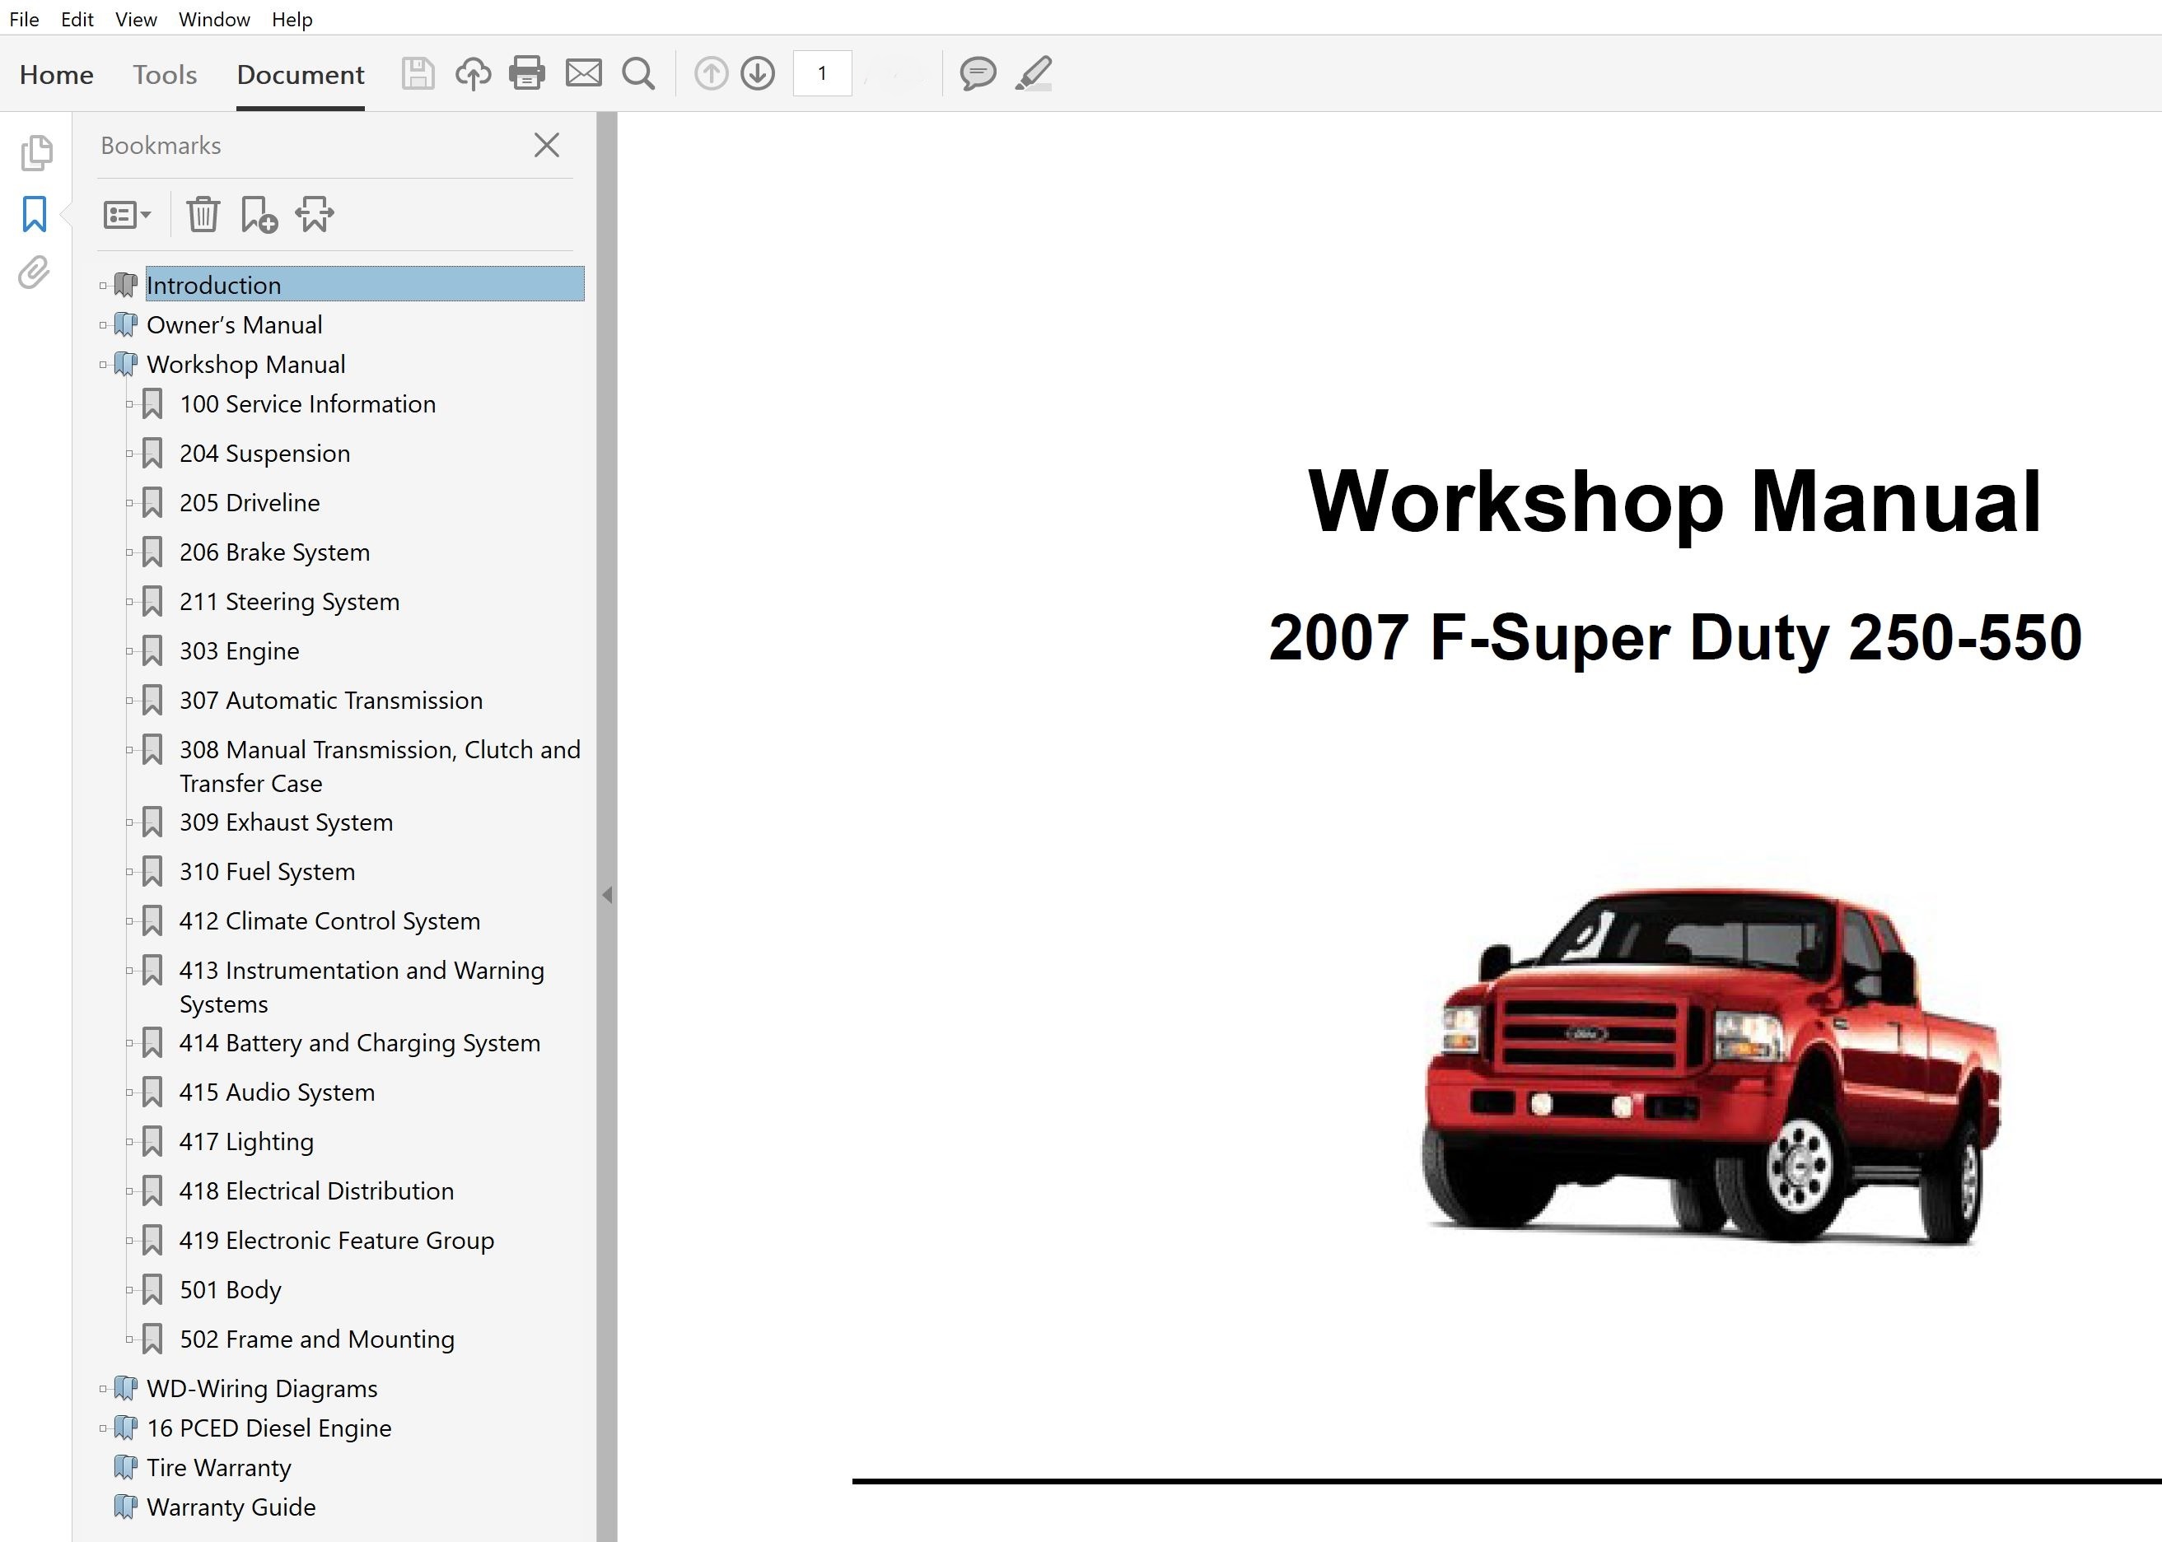The width and height of the screenshot is (2162, 1542).
Task: Click the new bookmark icon
Action: point(258,215)
